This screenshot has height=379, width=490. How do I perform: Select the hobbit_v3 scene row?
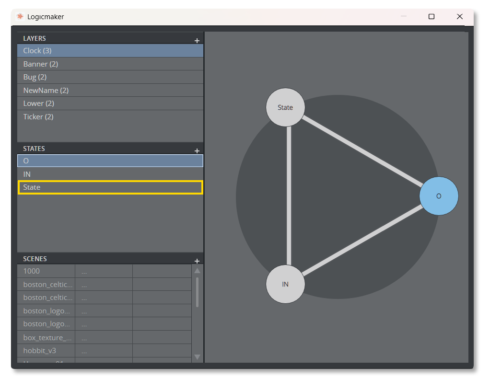(x=46, y=351)
